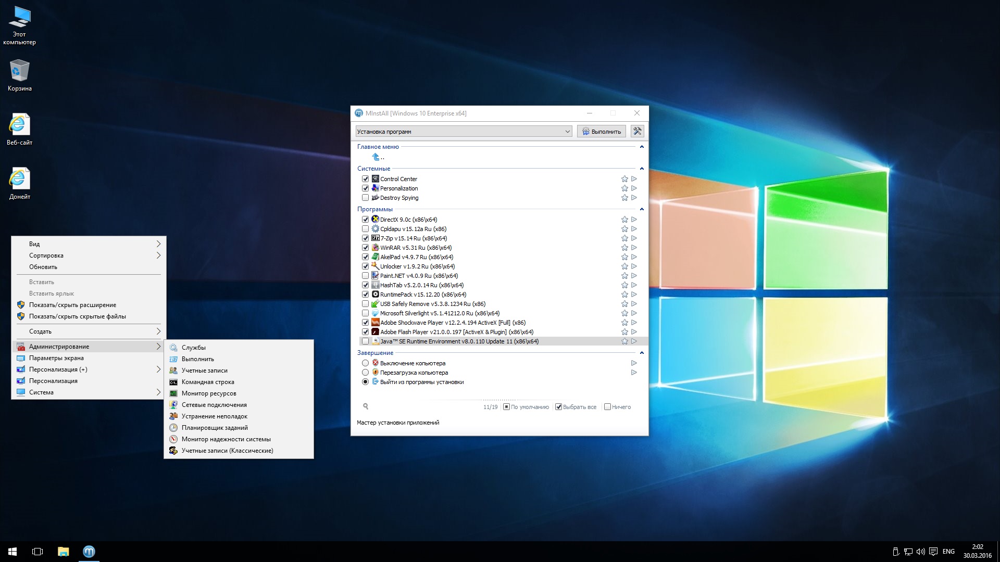Open Сетевые подключения from the submenu
1000x562 pixels.
pyautogui.click(x=239, y=405)
